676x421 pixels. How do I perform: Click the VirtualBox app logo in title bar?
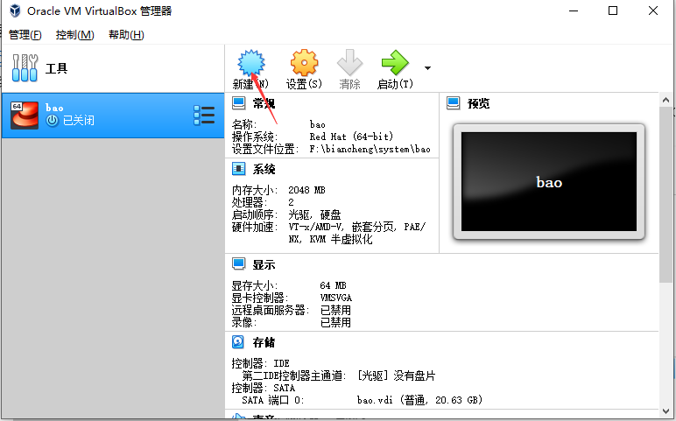tap(15, 11)
